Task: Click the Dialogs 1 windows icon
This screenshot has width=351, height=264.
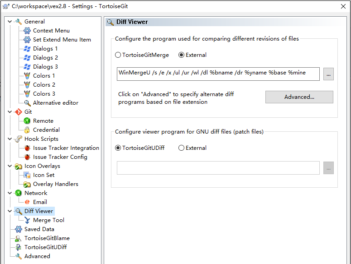Action: coord(27,49)
